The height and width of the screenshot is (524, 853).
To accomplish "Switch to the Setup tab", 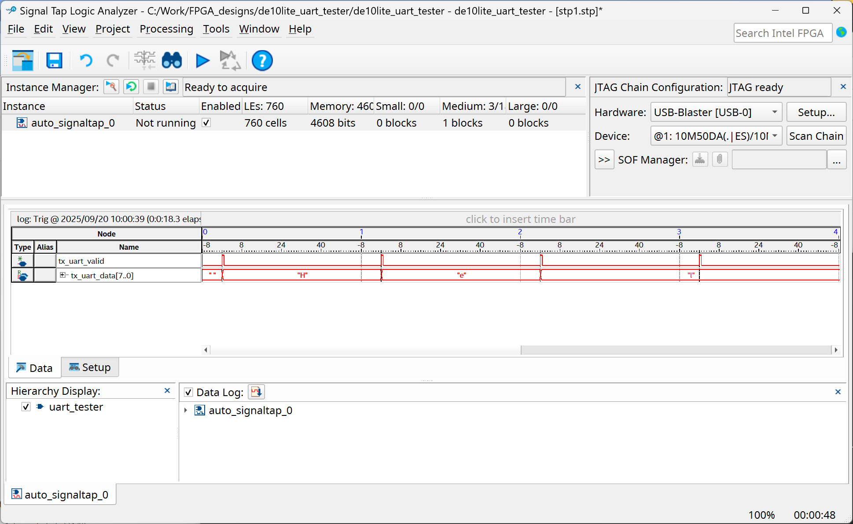I will pyautogui.click(x=90, y=368).
